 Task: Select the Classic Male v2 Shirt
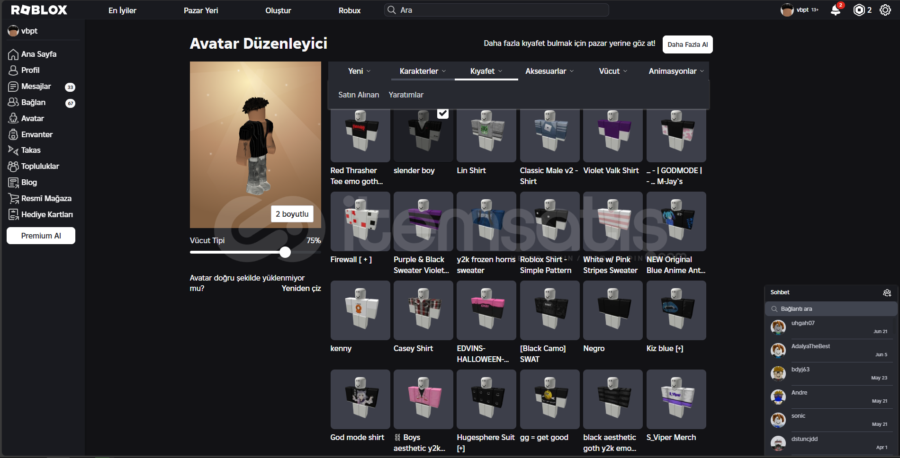point(549,136)
